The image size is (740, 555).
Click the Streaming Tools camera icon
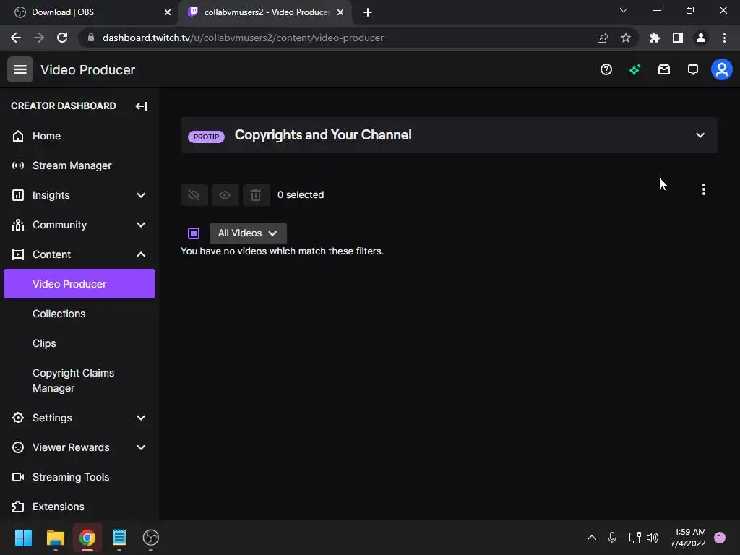(18, 477)
